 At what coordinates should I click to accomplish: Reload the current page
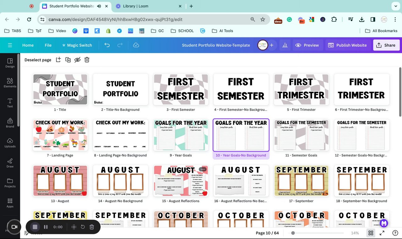[29, 19]
